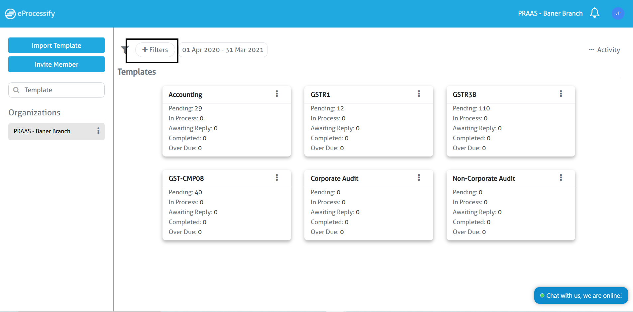Open Non-Corporate Audit card options menu

coord(561,178)
